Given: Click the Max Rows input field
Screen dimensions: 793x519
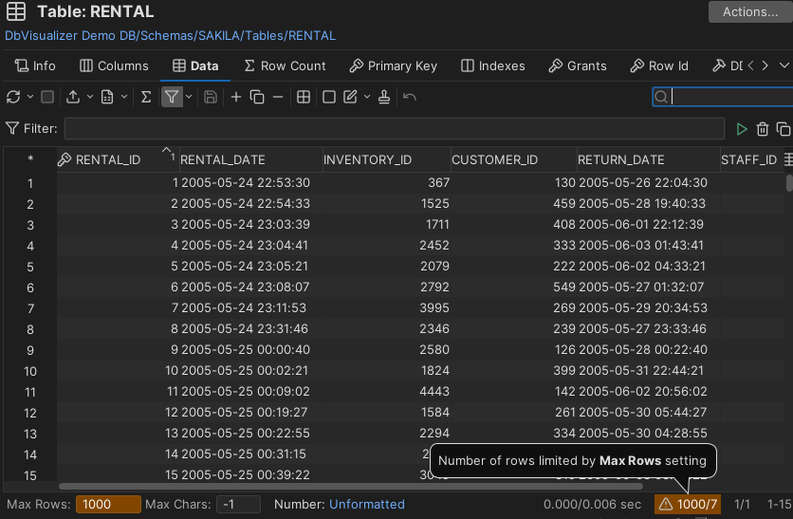Looking at the screenshot, I should tap(108, 505).
